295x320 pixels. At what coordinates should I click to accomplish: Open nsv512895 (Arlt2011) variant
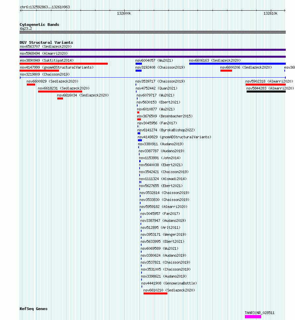click(x=160, y=227)
